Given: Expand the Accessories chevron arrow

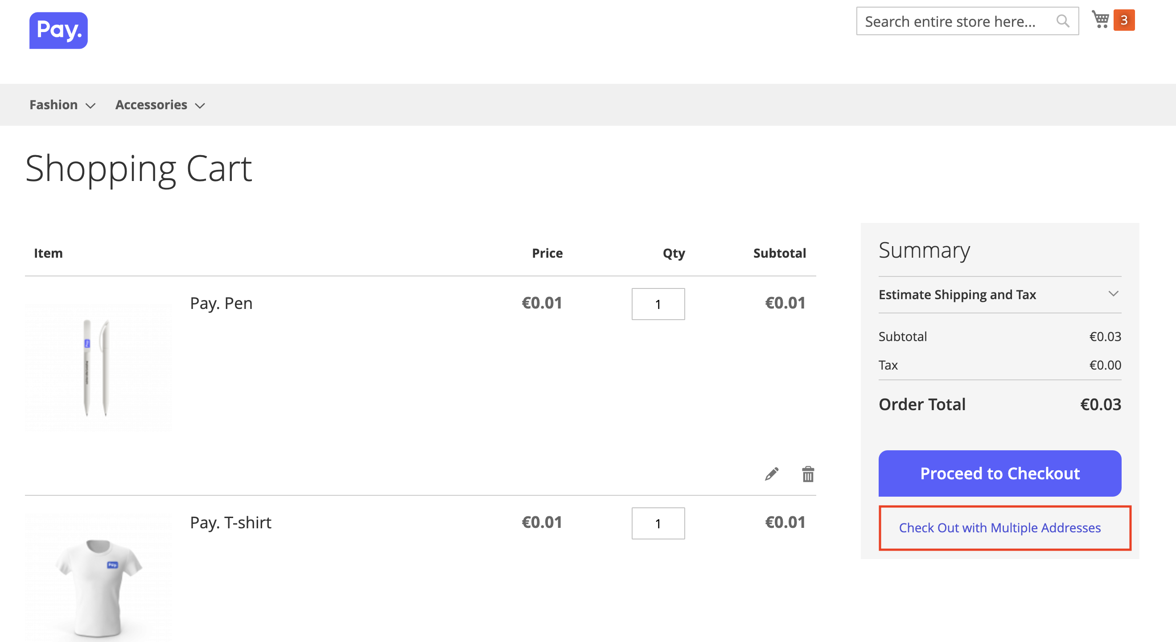Looking at the screenshot, I should (200, 106).
